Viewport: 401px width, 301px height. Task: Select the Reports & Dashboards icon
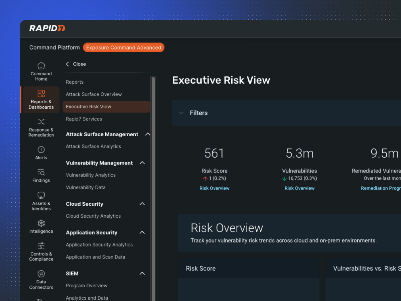pos(41,94)
